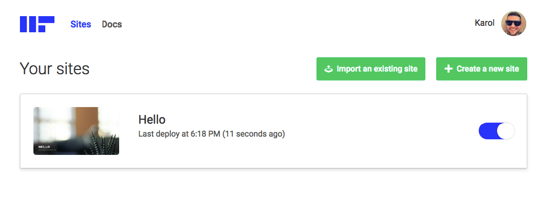Click Import an existing site button

[371, 69]
